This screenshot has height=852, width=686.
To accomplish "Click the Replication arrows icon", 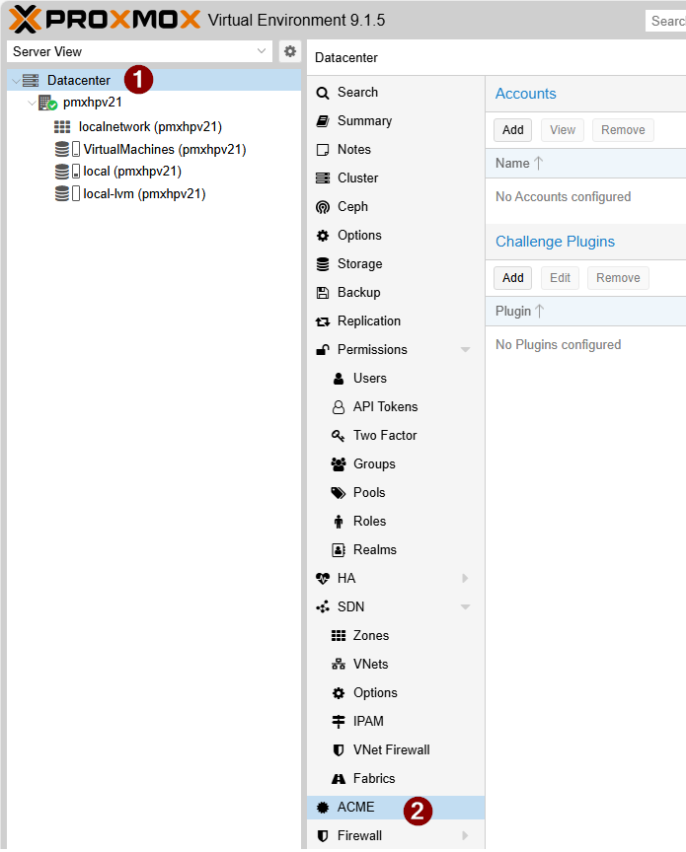I will pos(322,321).
